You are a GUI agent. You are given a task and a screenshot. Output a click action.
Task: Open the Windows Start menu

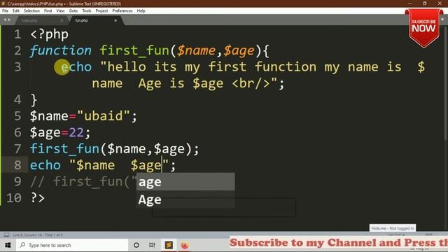pyautogui.click(x=8, y=245)
